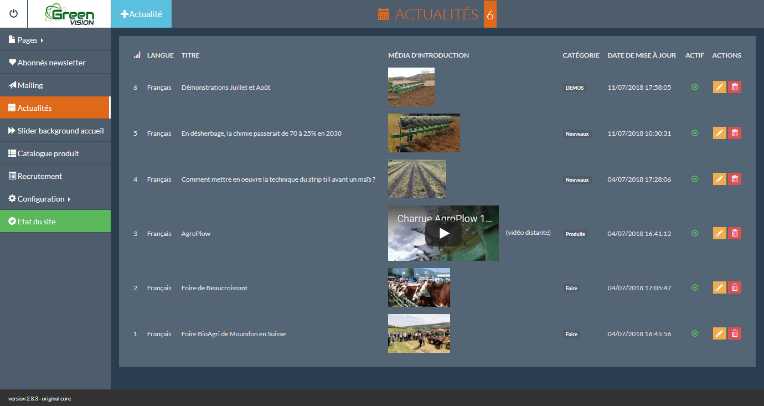Click the LANGUE column header

point(161,55)
